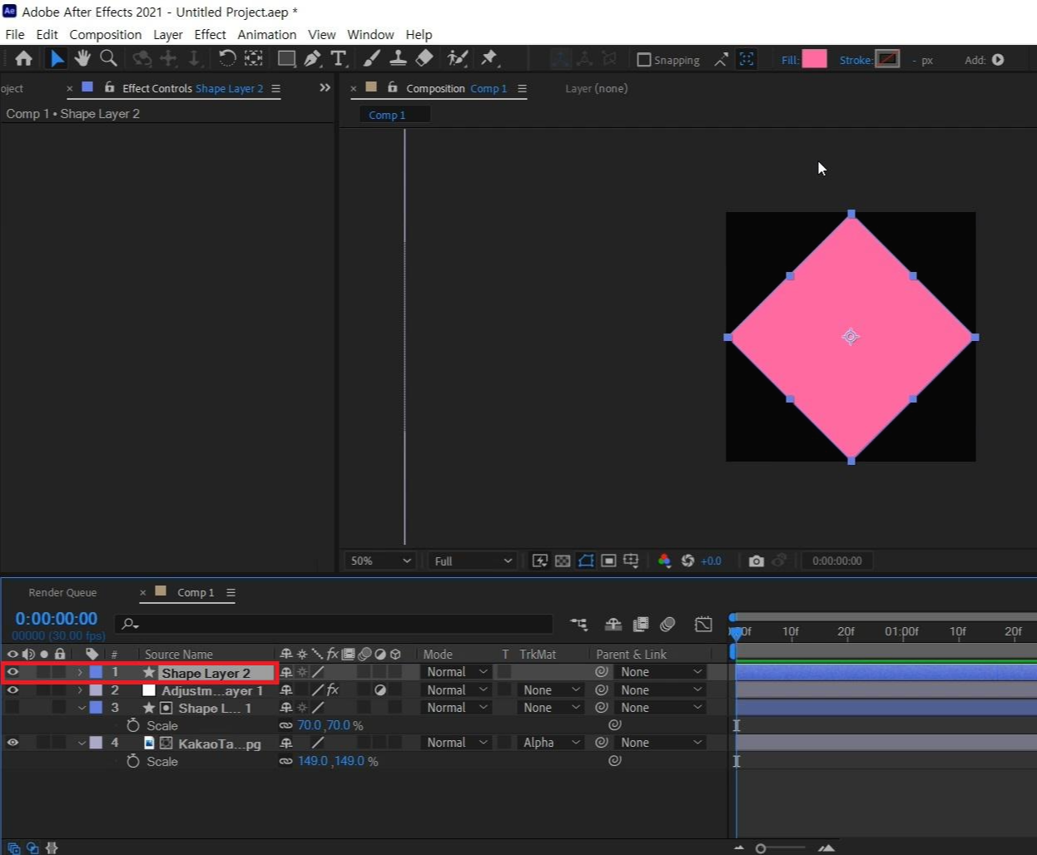This screenshot has width=1037, height=855.
Task: Select the Rectangle shape tool
Action: pyautogui.click(x=286, y=58)
